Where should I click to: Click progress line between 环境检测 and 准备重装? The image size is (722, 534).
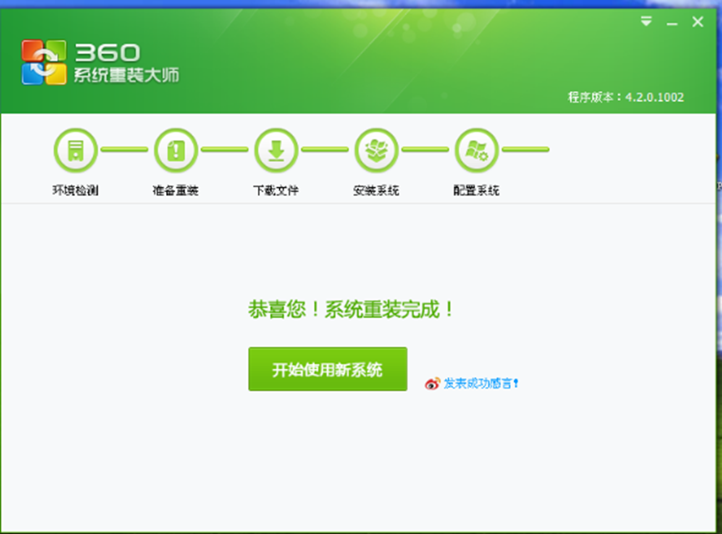pos(124,149)
